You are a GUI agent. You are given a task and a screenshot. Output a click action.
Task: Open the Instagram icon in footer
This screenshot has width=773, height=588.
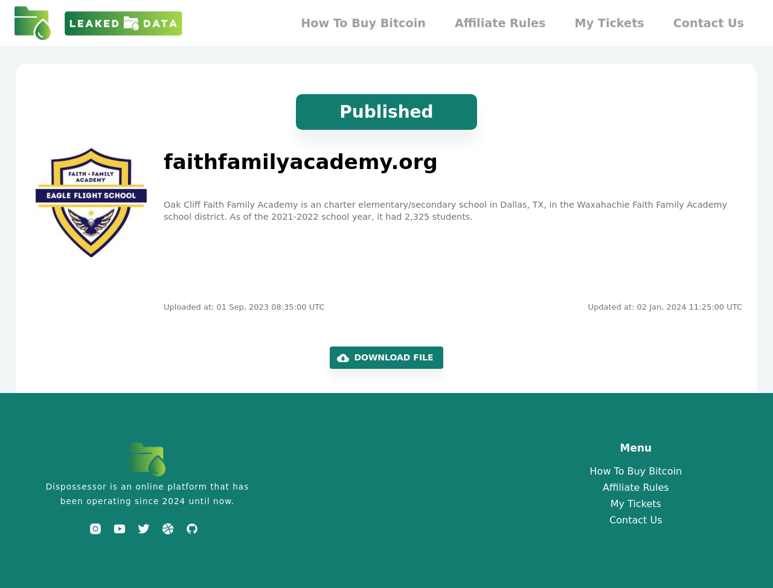click(95, 529)
